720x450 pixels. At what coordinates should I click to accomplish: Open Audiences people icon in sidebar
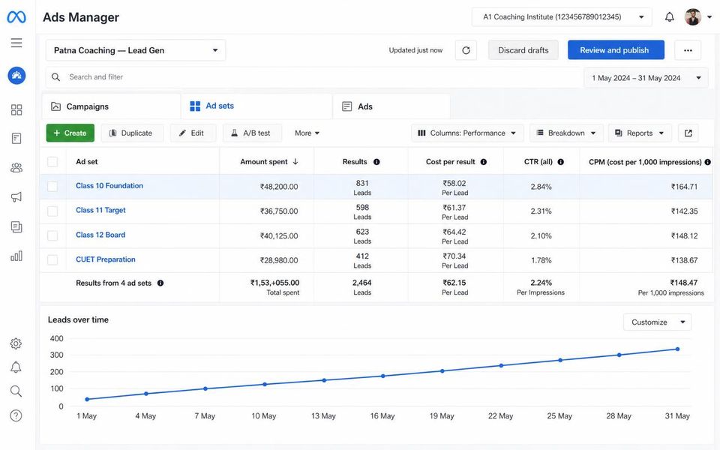point(16,167)
